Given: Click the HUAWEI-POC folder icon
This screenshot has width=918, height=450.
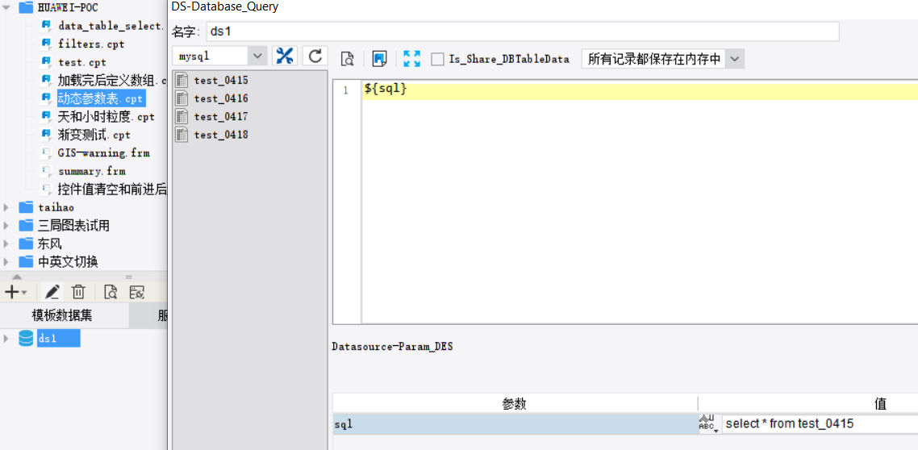Looking at the screenshot, I should coord(26,7).
